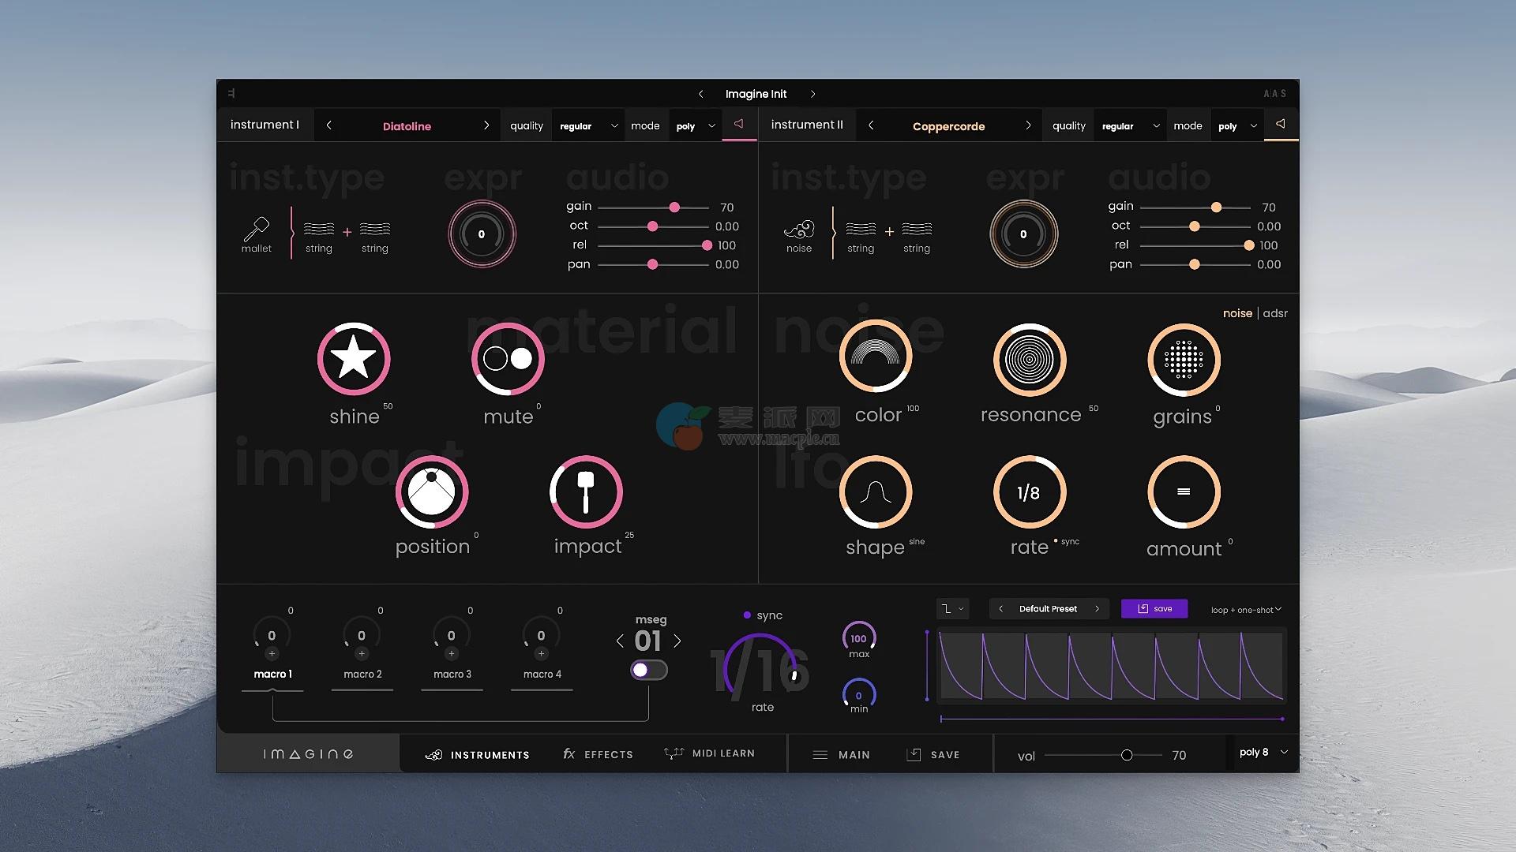
Task: Open instrument II mode poly dropdown
Action: pyautogui.click(x=1236, y=126)
